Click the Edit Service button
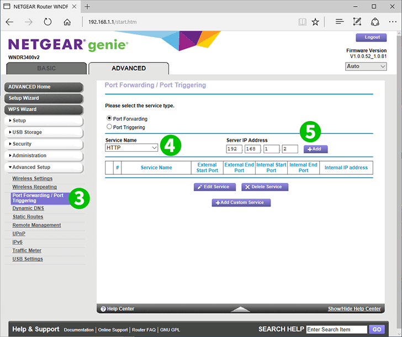This screenshot has height=337, width=402. point(214,187)
